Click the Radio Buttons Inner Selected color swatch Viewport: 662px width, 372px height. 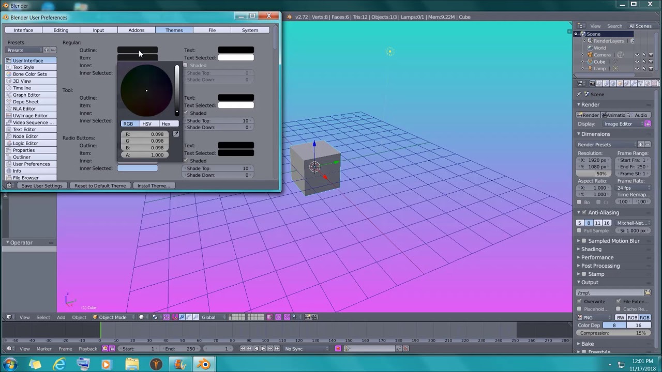pyautogui.click(x=138, y=168)
